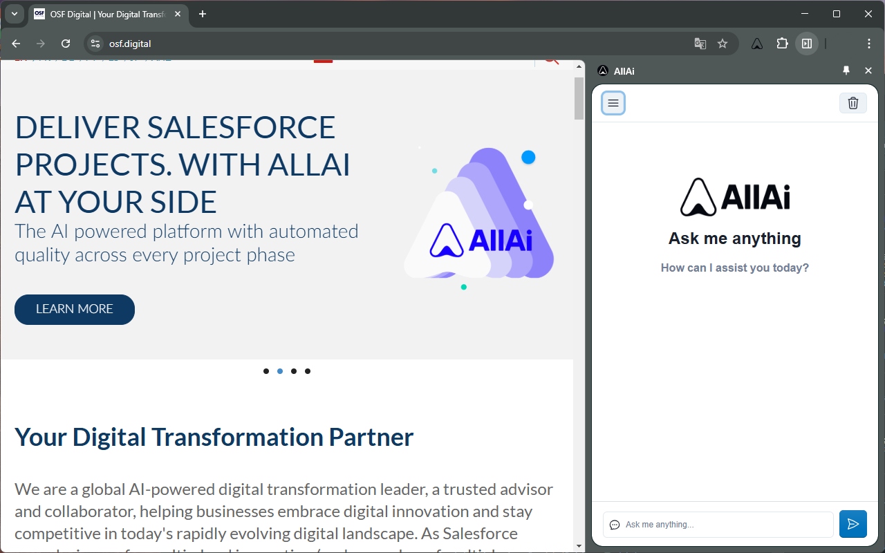The image size is (885, 553).
Task: Pin the AllAi side panel
Action: tap(846, 71)
